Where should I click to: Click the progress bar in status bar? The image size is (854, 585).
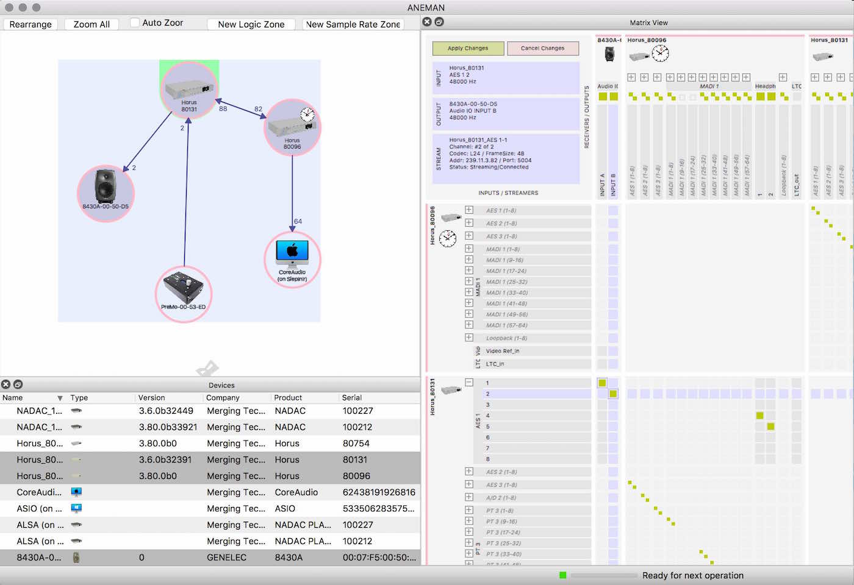coord(603,575)
